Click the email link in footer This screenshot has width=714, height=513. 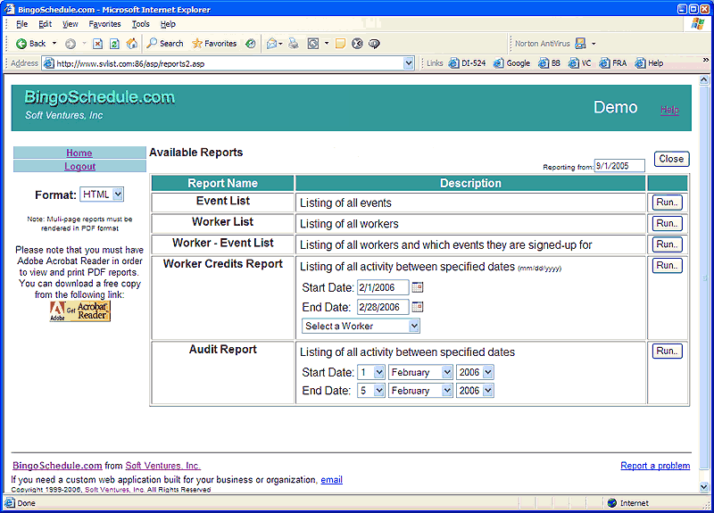[x=331, y=480]
